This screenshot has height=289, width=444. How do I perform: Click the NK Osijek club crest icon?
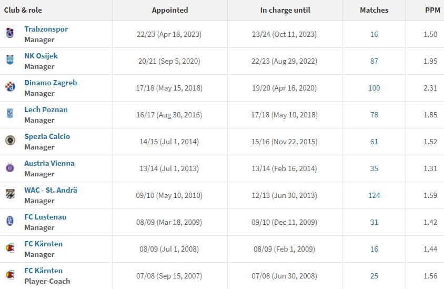click(10, 61)
